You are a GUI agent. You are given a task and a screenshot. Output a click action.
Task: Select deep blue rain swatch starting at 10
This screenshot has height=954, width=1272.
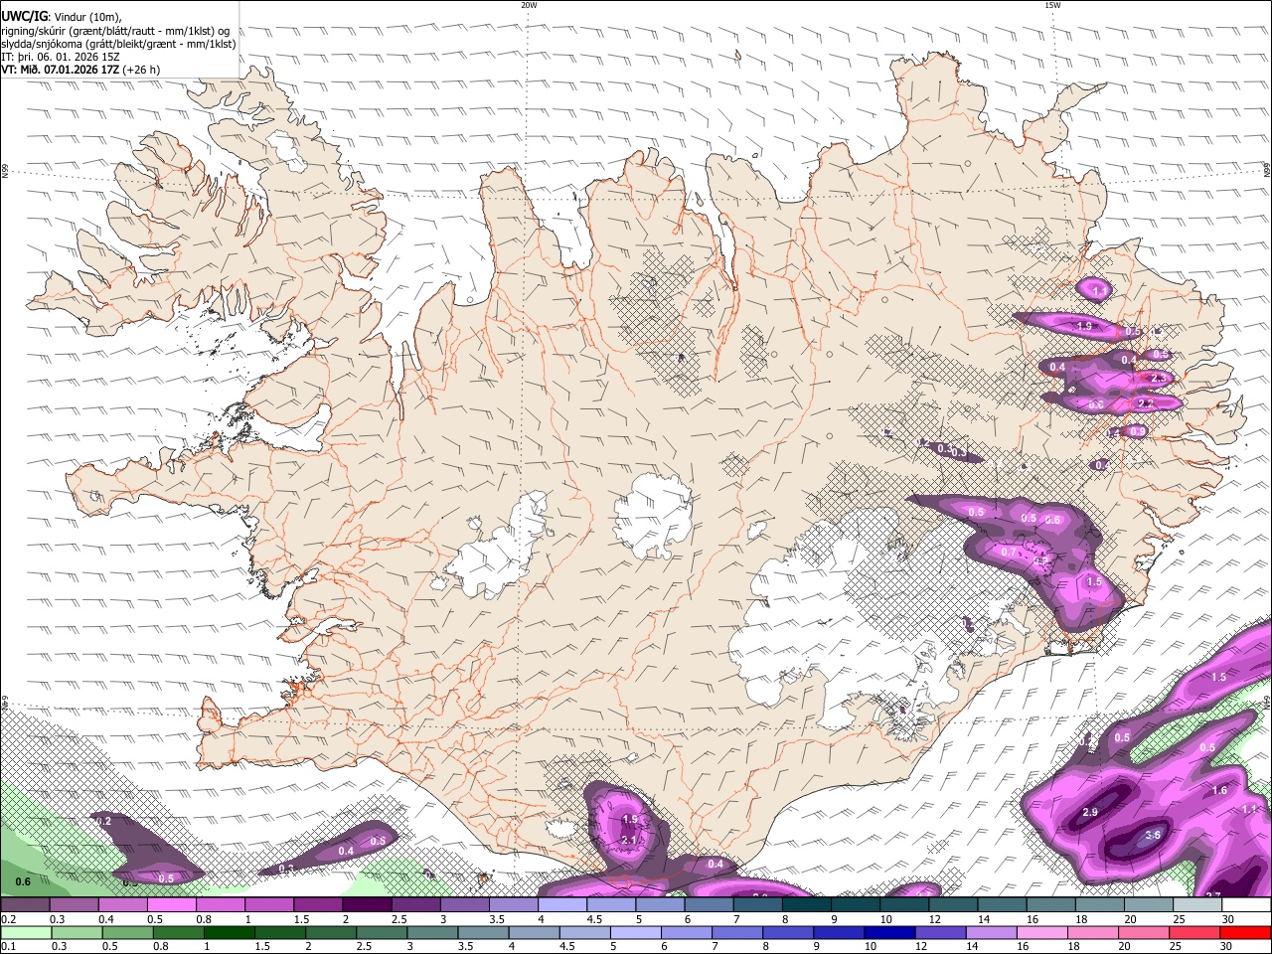coord(888,932)
